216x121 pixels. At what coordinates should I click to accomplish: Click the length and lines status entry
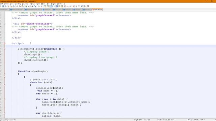click(x=142, y=120)
